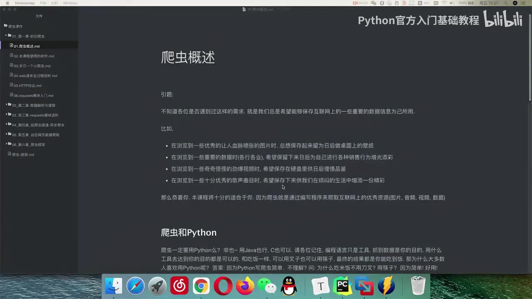The width and height of the screenshot is (532, 299).
Task: Launch PyCharm from the dock
Action: (342, 286)
